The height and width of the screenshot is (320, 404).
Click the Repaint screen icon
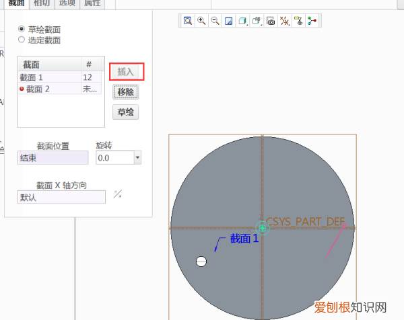[x=229, y=21]
